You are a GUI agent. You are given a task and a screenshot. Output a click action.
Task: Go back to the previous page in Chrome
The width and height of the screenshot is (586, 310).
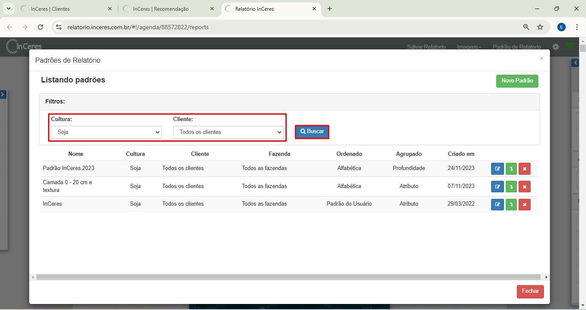9,27
